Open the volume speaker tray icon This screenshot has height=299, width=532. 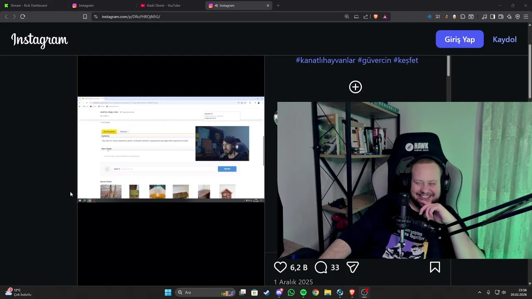click(x=504, y=292)
